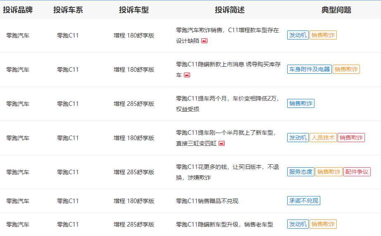Click the 投诉品牌 column header
Image resolution: width=381 pixels, height=236 pixels.
18,10
